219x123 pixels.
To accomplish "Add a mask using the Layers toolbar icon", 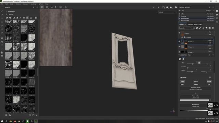I will point(197,28).
